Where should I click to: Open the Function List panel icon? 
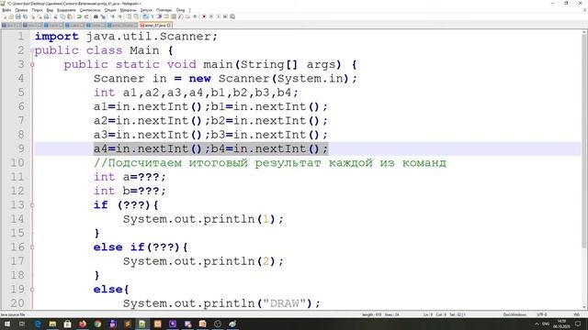[180, 16]
